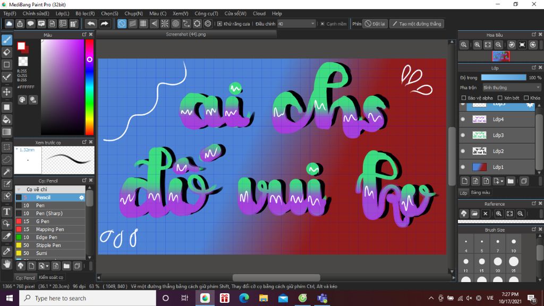Open File Explorer from taskbar
Screen dimensions: 544x306
point(263,298)
